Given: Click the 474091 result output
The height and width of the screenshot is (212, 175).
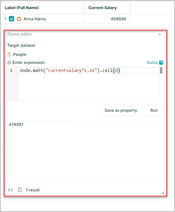Looking at the screenshot, I should [16, 124].
